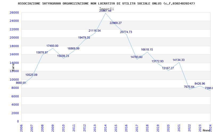Screen dimensions: 213x133
Task: Click x-axis year 2006
Action: tap(21, 128)
